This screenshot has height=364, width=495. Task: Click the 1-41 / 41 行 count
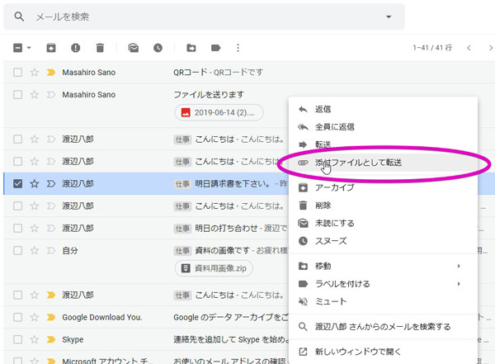[x=432, y=48]
